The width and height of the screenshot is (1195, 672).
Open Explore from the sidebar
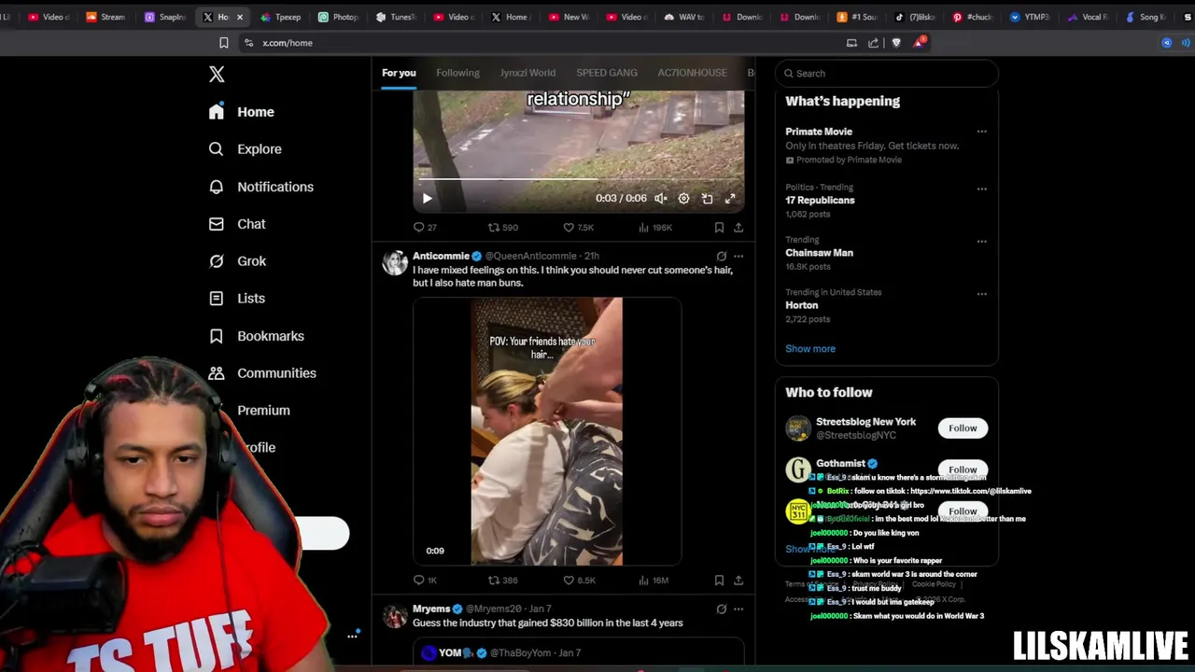[245, 149]
